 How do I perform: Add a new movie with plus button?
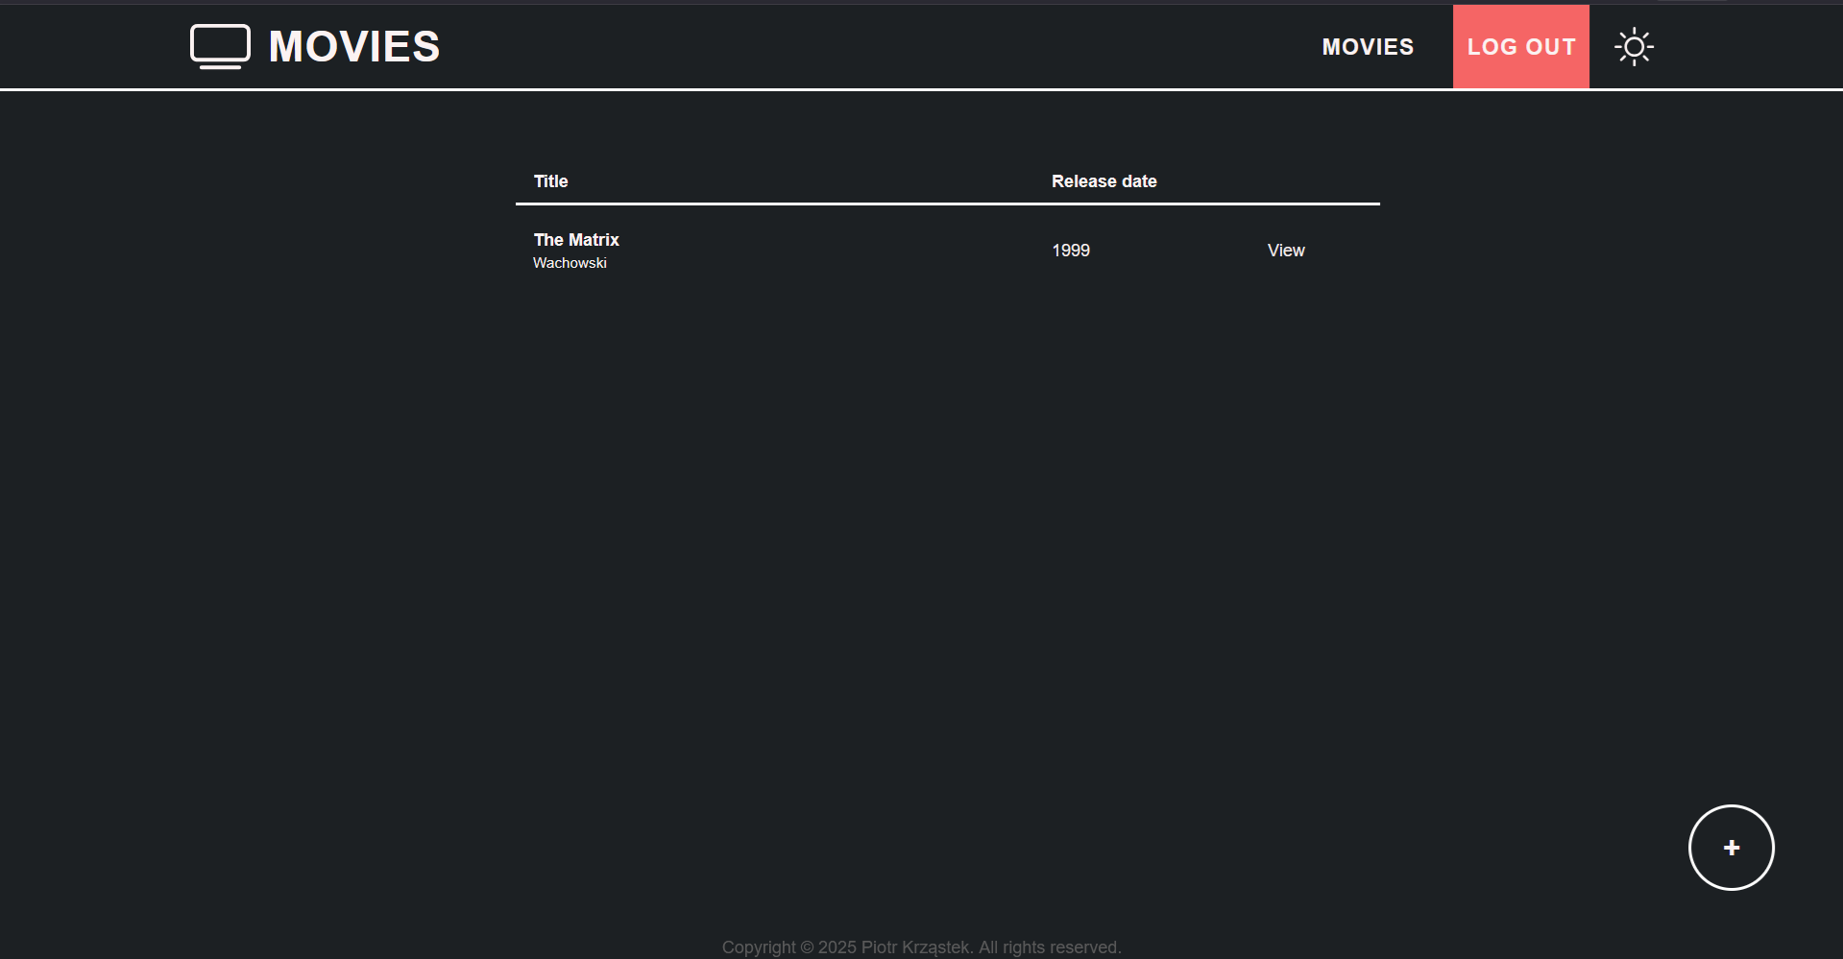pyautogui.click(x=1731, y=848)
